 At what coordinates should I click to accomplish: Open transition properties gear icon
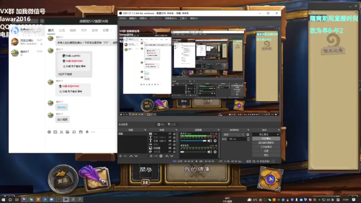tap(248, 134)
